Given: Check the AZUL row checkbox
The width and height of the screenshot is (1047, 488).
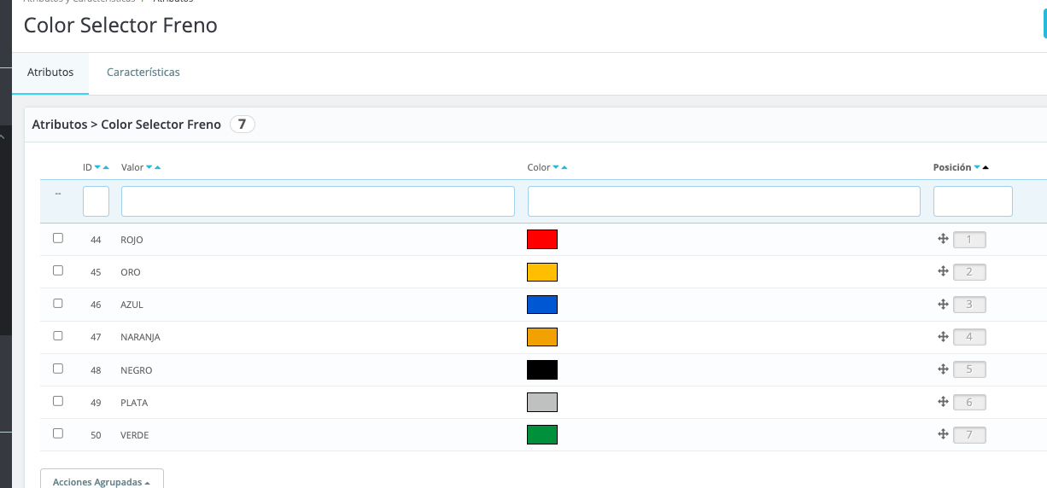Looking at the screenshot, I should point(58,303).
